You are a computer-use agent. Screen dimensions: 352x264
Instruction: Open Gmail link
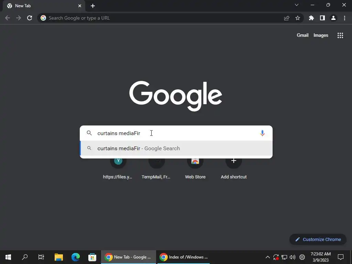tap(302, 35)
